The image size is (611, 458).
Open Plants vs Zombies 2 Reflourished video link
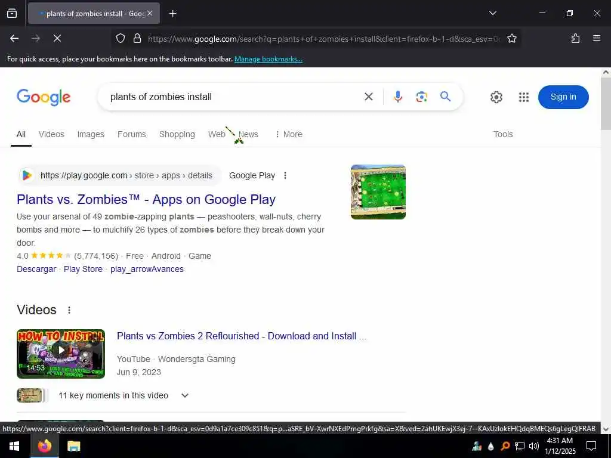pos(242,336)
